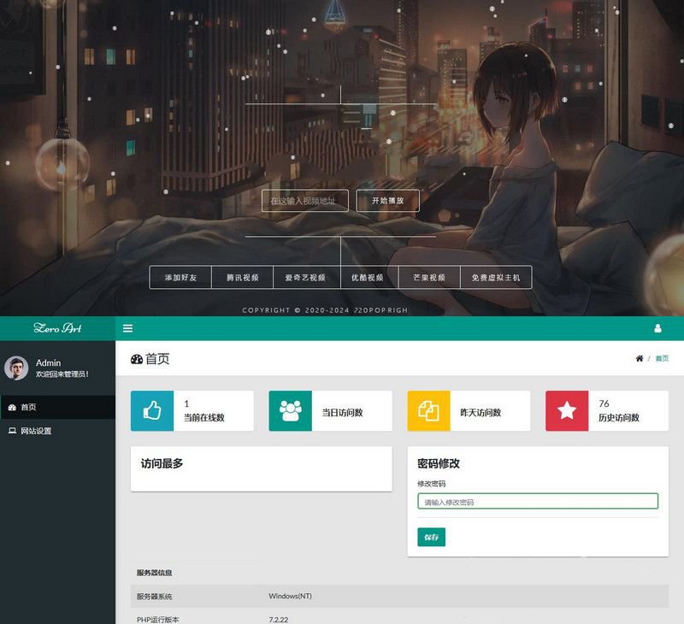Screen dimensions: 684x624
Task: Open the user account icon in top-right navbar
Action: pyautogui.click(x=656, y=328)
